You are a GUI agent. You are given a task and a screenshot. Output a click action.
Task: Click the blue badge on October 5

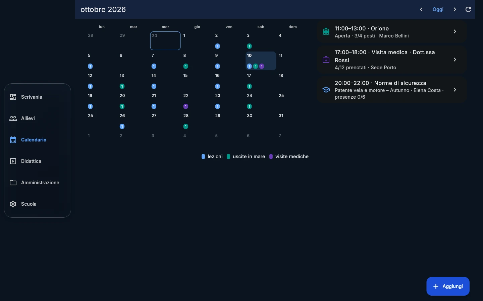click(90, 66)
